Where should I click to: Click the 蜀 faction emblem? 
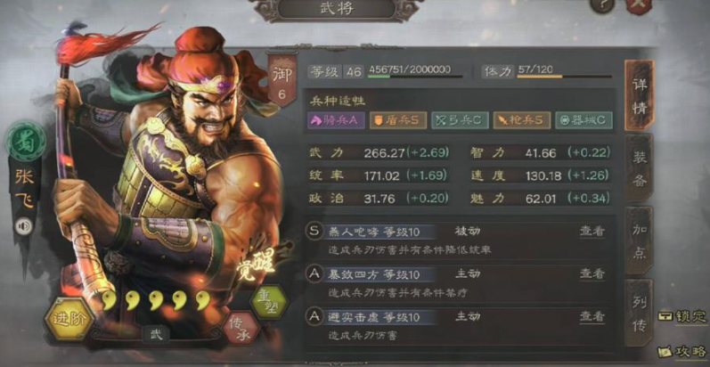tap(25, 143)
